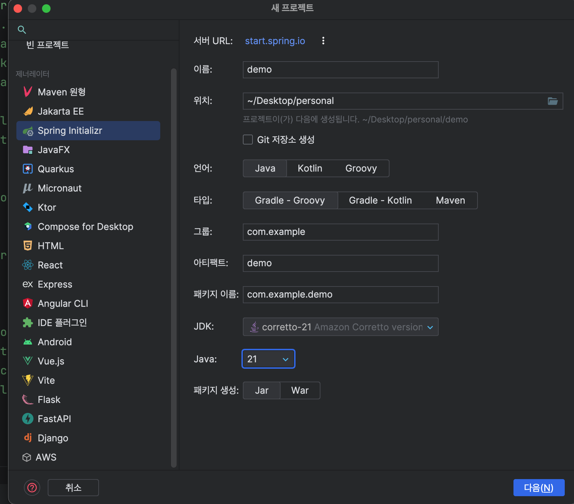This screenshot has width=574, height=504.
Task: Click the Cancel (취소) button
Action: tap(73, 488)
